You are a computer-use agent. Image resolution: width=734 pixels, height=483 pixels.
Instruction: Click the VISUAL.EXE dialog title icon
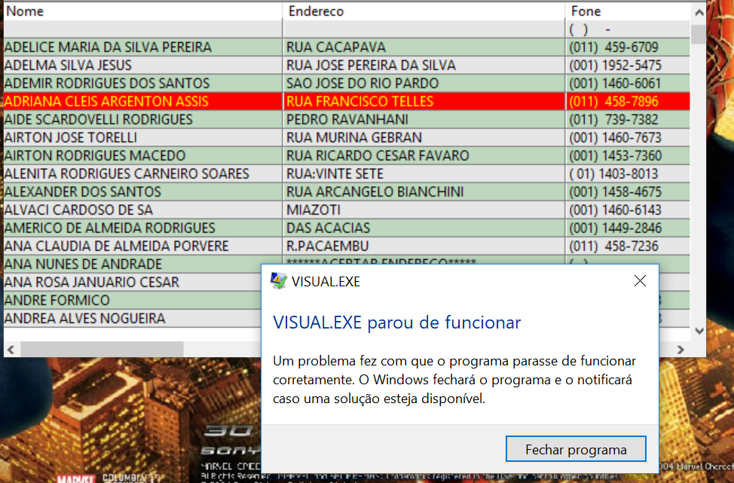(x=279, y=281)
